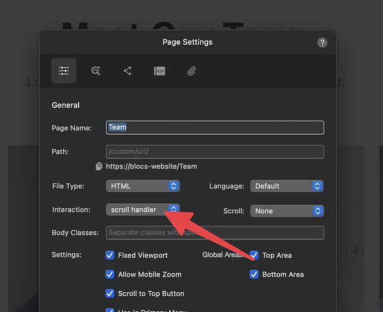Uncheck Scroll to Top Button
This screenshot has width=383, height=312.
pyautogui.click(x=110, y=293)
